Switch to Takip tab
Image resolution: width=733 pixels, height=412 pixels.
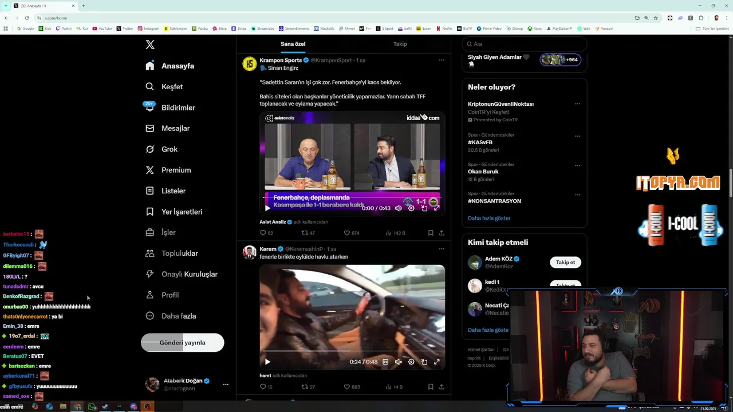[400, 44]
